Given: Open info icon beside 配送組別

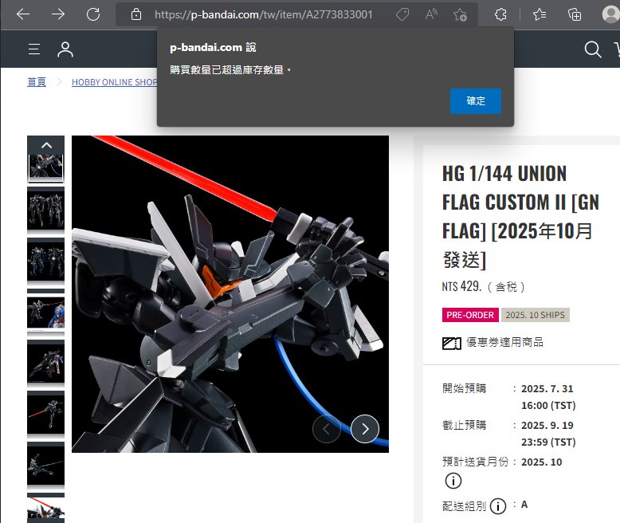Looking at the screenshot, I should point(498,506).
